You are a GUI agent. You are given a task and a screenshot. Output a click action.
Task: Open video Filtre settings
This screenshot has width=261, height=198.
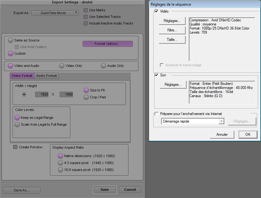pyautogui.click(x=172, y=30)
